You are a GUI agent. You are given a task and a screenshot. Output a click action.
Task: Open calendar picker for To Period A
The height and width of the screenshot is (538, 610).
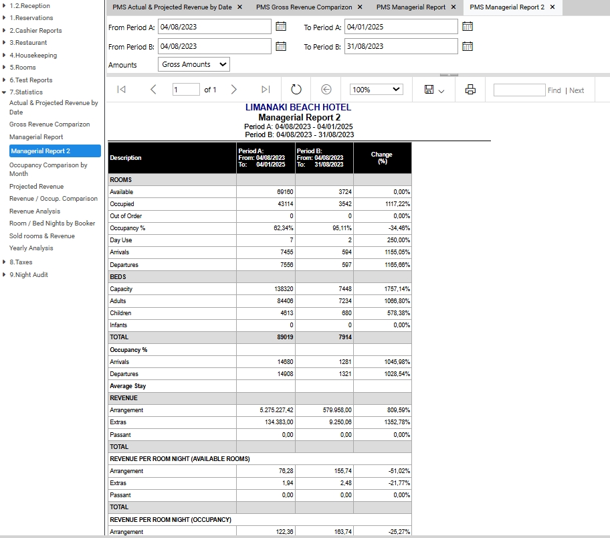(x=468, y=27)
